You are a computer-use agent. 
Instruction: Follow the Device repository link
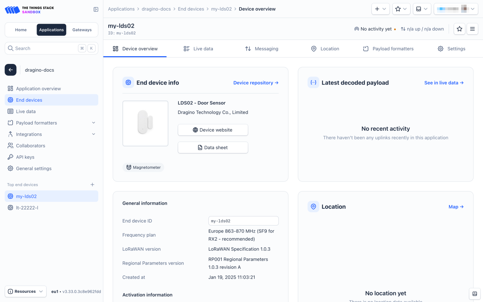[x=256, y=83]
